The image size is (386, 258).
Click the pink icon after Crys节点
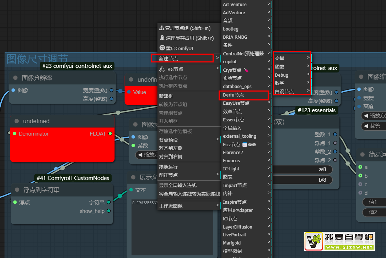[246, 70]
